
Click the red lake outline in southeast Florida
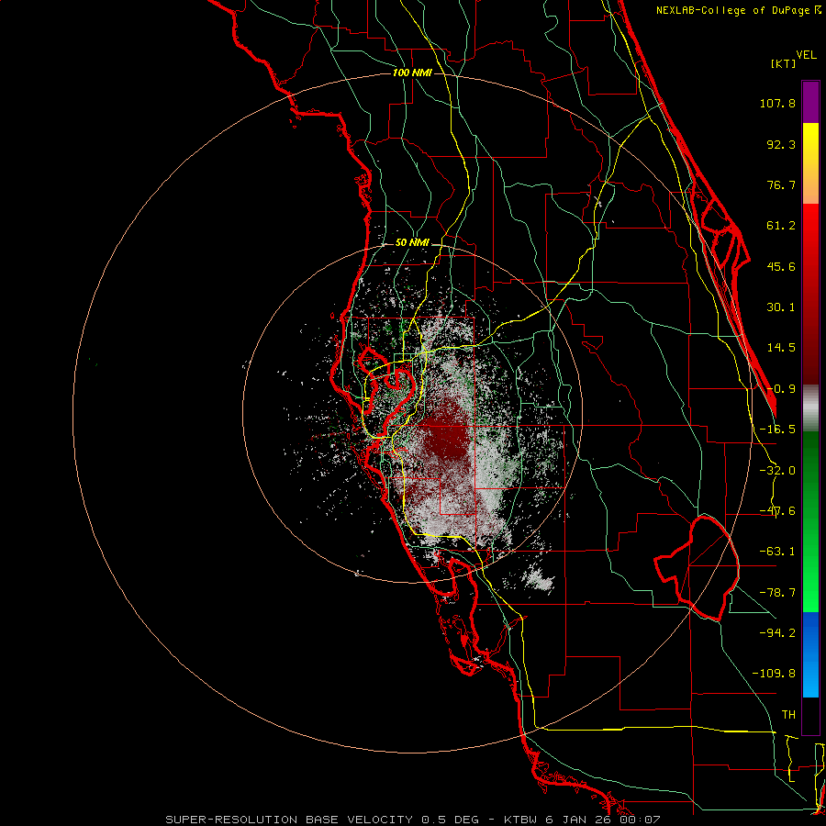click(x=697, y=568)
